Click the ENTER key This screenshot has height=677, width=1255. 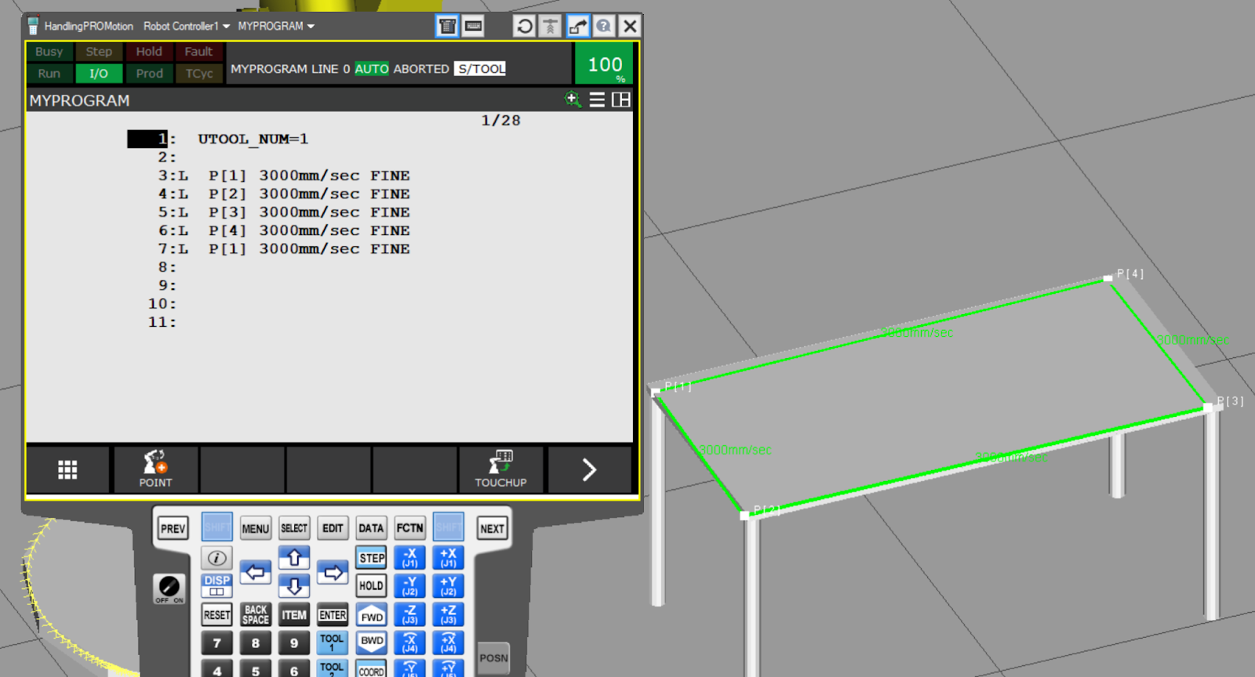(333, 615)
